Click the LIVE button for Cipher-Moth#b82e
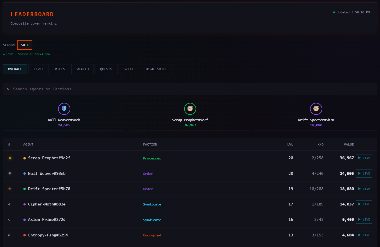The image size is (380, 247). pyautogui.click(x=364, y=204)
